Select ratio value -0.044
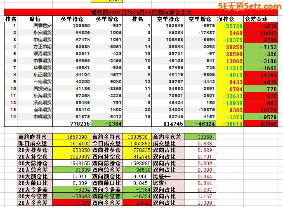The width and height of the screenshot is (283, 208). point(200,183)
